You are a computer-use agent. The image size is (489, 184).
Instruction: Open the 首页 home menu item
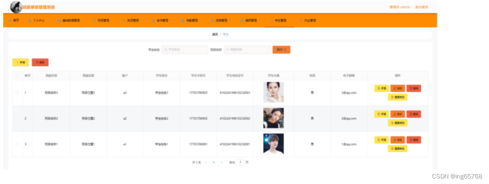click(14, 21)
